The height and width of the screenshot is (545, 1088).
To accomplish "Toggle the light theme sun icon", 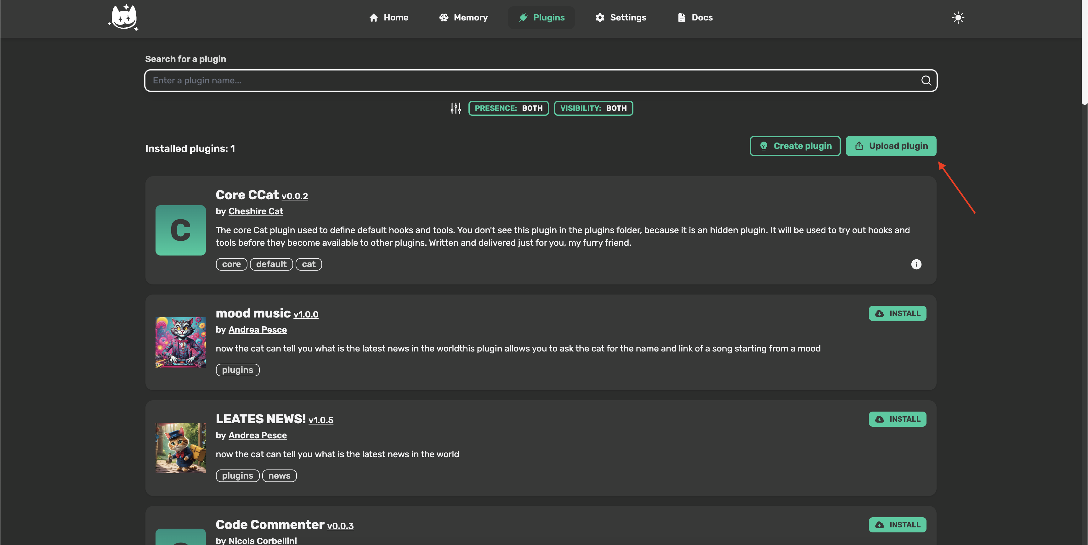I will pyautogui.click(x=958, y=18).
